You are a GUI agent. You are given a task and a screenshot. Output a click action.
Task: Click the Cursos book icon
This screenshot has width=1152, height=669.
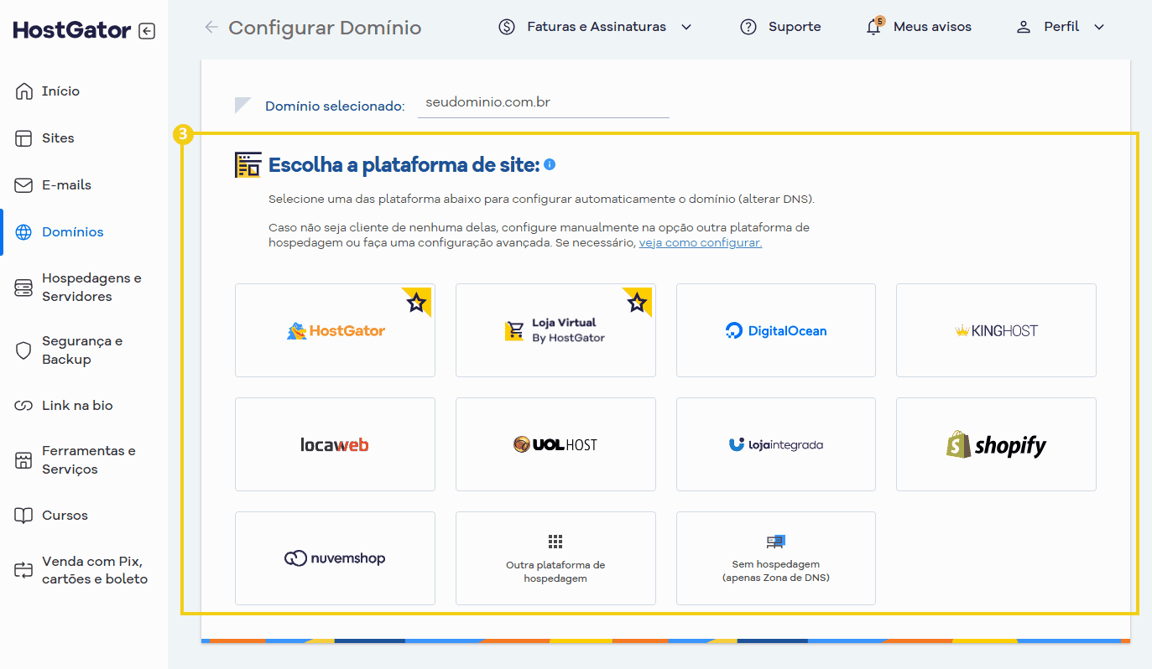pyautogui.click(x=24, y=516)
